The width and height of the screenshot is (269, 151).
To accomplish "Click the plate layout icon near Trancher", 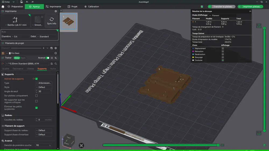I will [x=202, y=6].
